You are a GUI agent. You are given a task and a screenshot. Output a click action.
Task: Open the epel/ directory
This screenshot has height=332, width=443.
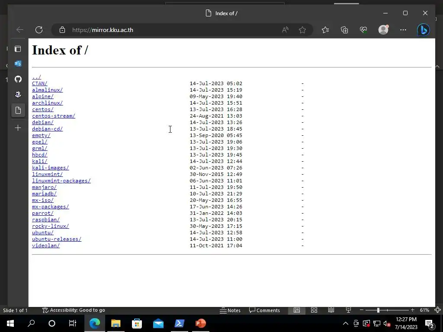[39, 142]
